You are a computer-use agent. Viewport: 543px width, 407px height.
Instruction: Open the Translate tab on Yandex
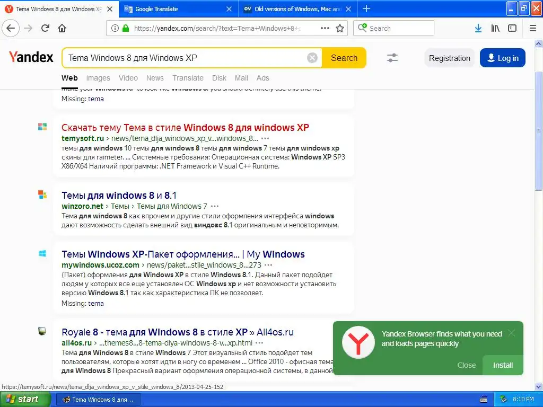click(x=188, y=78)
